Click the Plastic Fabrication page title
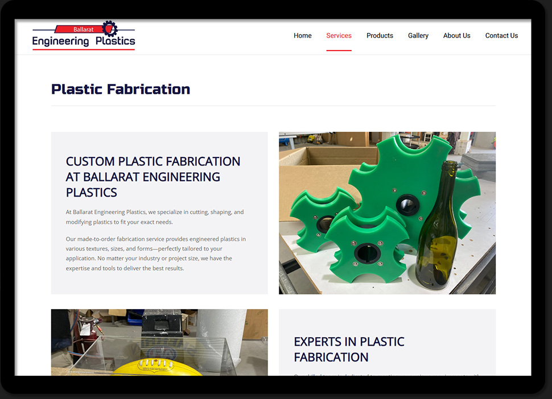Viewport: 552px width, 399px height. point(121,89)
